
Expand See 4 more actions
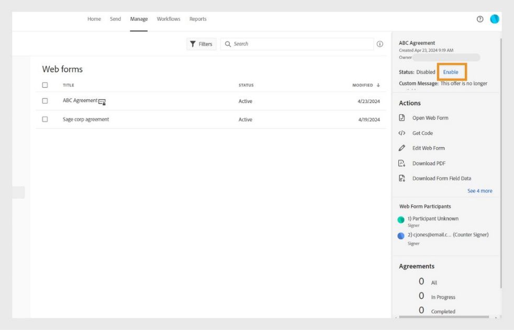(x=479, y=191)
